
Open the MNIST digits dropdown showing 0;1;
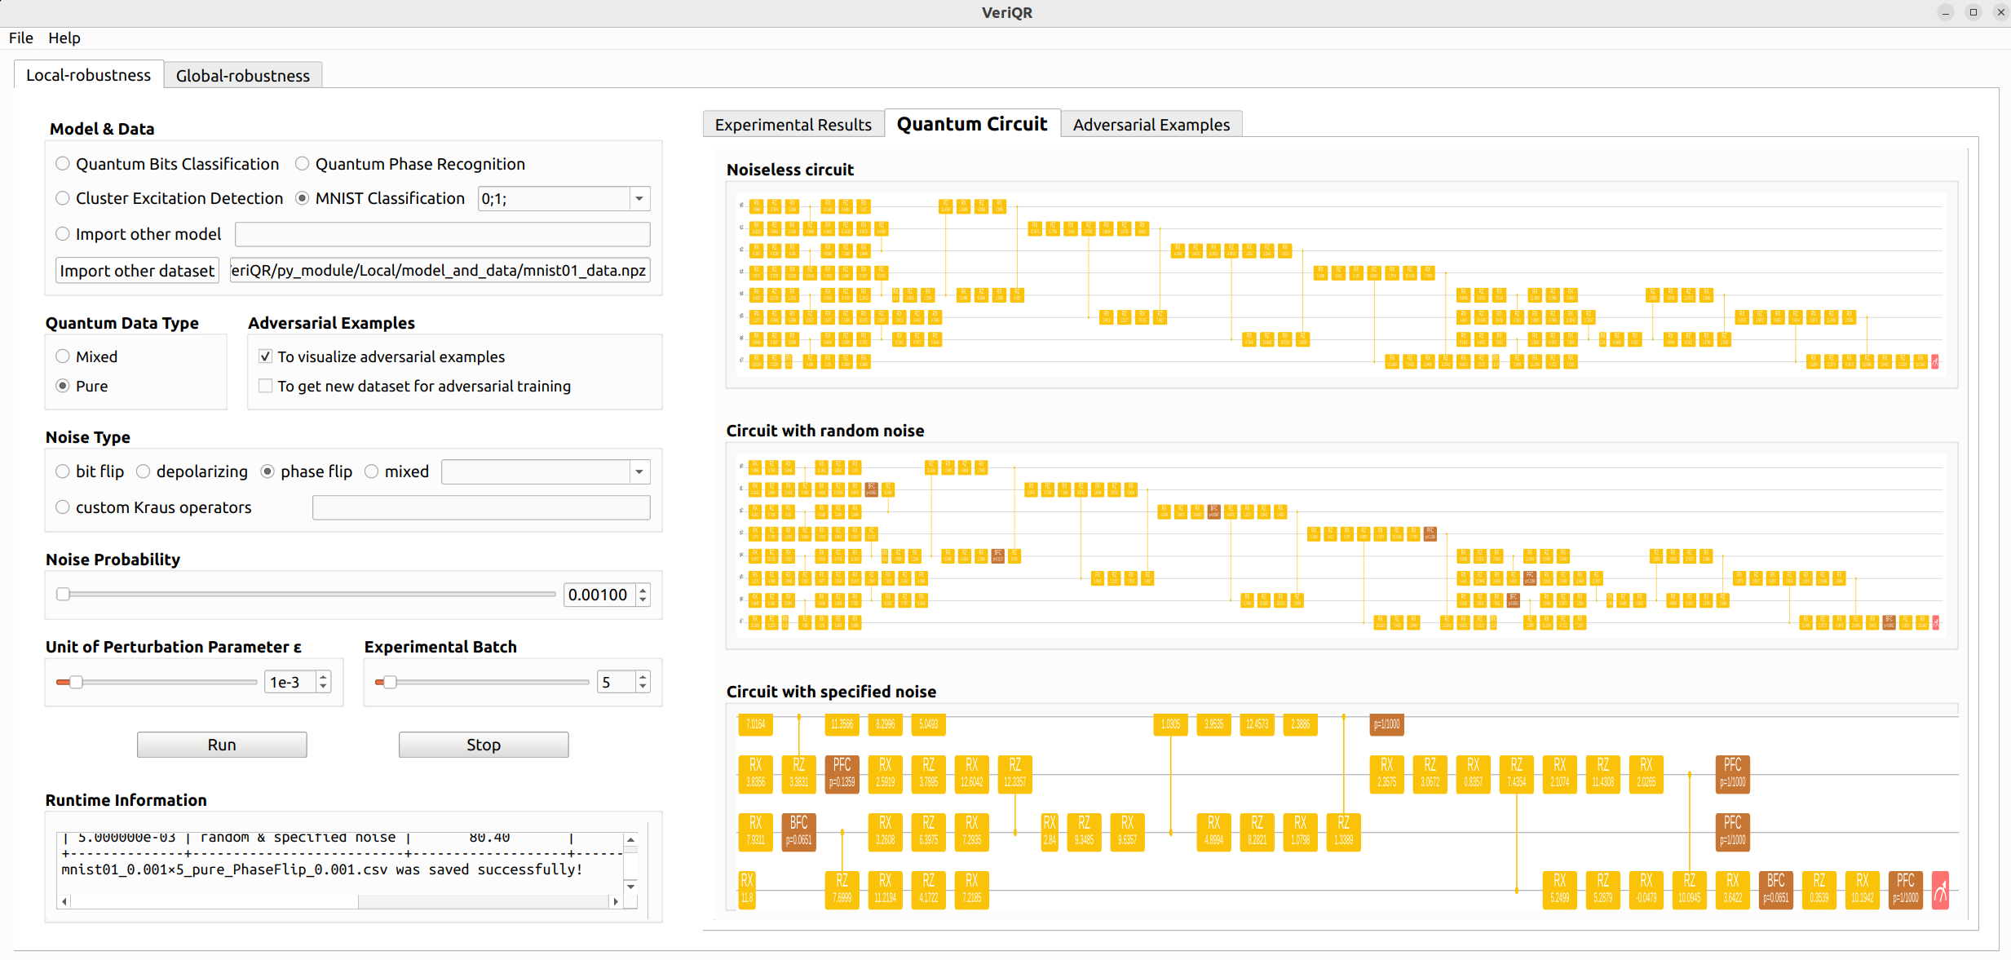pyautogui.click(x=639, y=199)
